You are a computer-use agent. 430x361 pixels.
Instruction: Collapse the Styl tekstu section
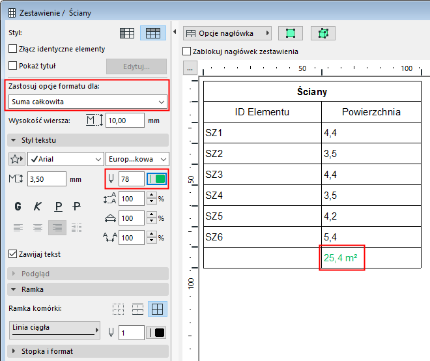[88, 140]
